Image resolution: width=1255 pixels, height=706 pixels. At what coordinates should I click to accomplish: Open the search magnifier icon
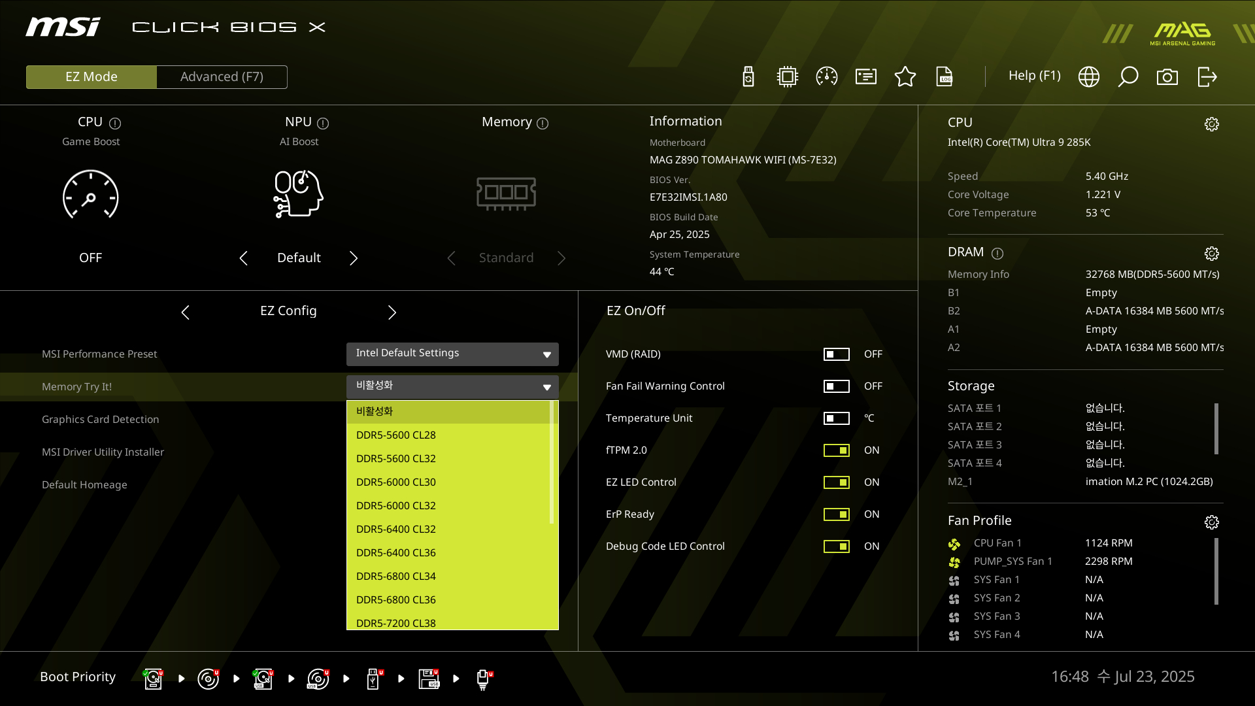pyautogui.click(x=1128, y=76)
